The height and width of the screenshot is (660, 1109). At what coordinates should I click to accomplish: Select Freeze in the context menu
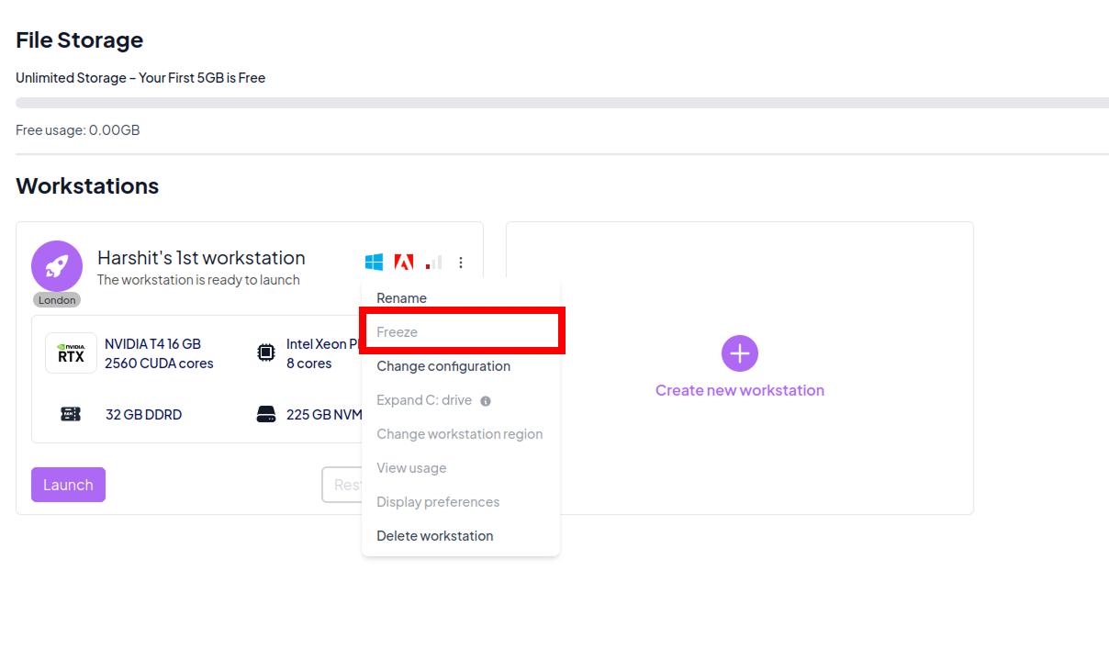398,332
